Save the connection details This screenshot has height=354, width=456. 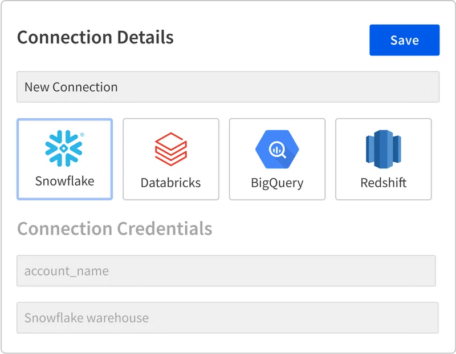tap(405, 40)
